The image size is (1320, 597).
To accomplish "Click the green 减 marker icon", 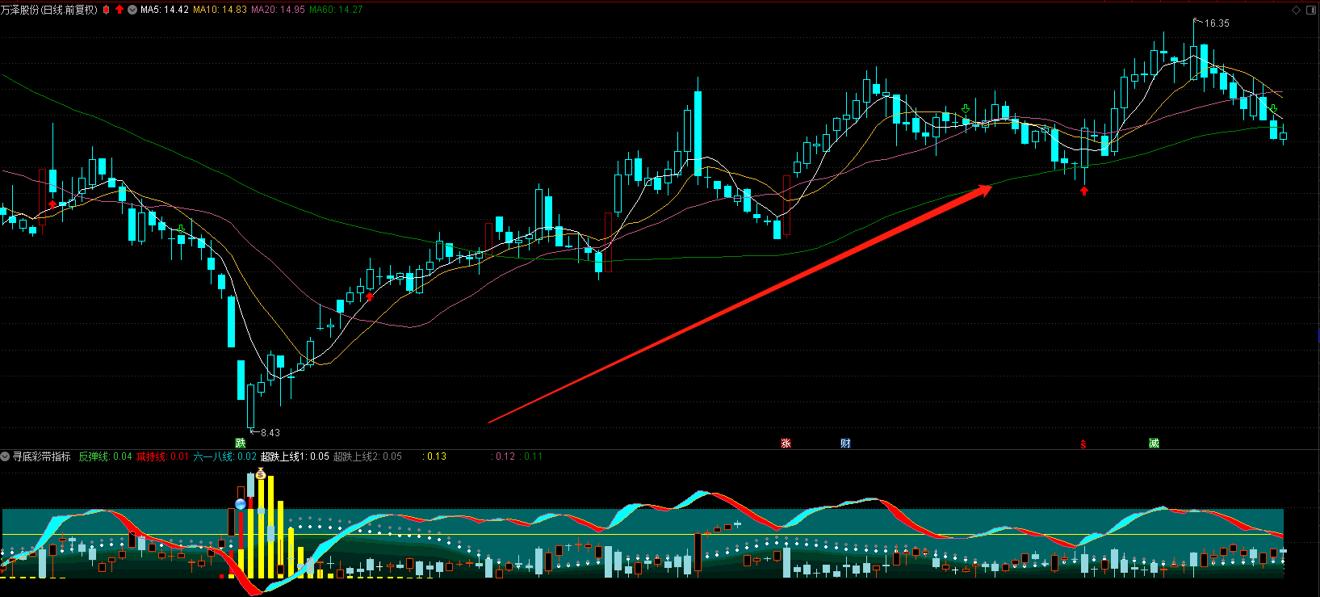I will (1154, 443).
